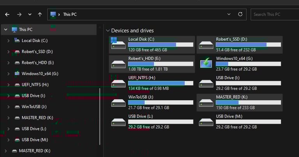Select WinToUSB (J:) in navigation tree
Image resolution: width=299 pixels, height=157 pixels.
pyautogui.click(x=34, y=107)
